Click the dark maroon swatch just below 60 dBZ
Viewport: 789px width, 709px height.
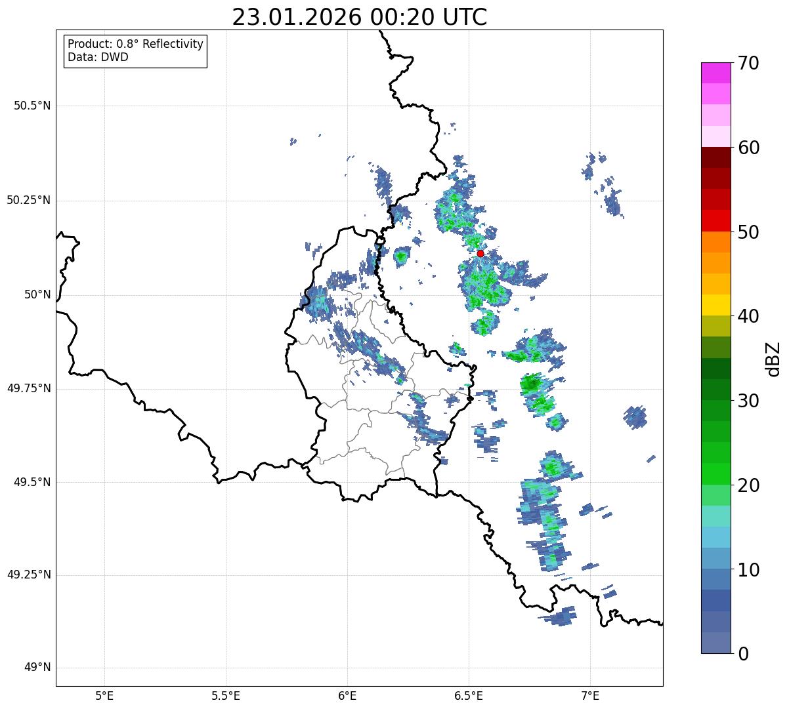[x=716, y=157]
